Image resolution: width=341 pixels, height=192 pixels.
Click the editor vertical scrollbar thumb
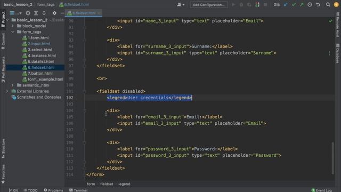pyautogui.click(x=332, y=158)
